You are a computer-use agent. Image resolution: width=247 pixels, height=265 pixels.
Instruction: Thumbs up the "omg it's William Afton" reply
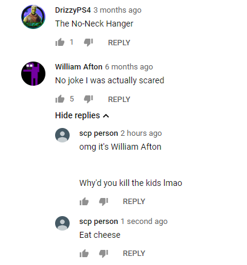(84, 202)
